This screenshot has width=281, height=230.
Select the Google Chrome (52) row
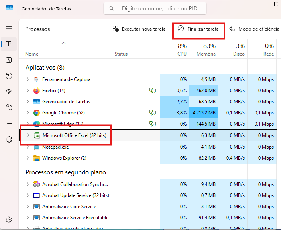click(x=147, y=113)
